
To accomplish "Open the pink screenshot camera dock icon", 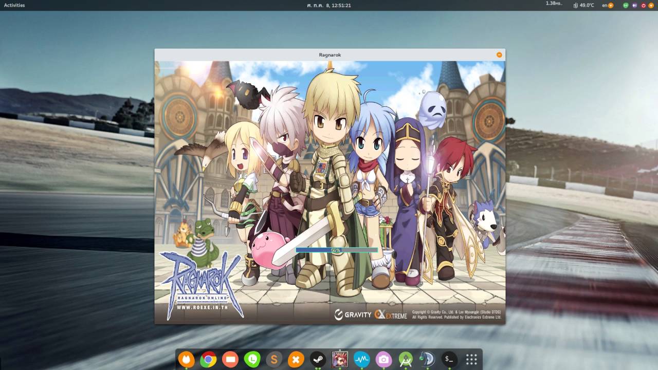I will pos(383,360).
